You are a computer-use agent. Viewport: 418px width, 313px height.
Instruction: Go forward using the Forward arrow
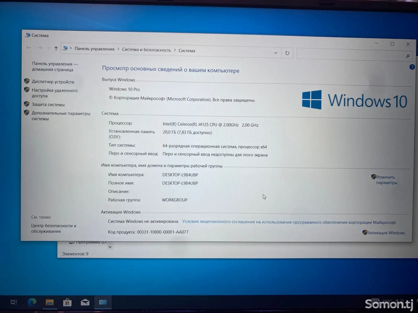pyautogui.click(x=40, y=48)
